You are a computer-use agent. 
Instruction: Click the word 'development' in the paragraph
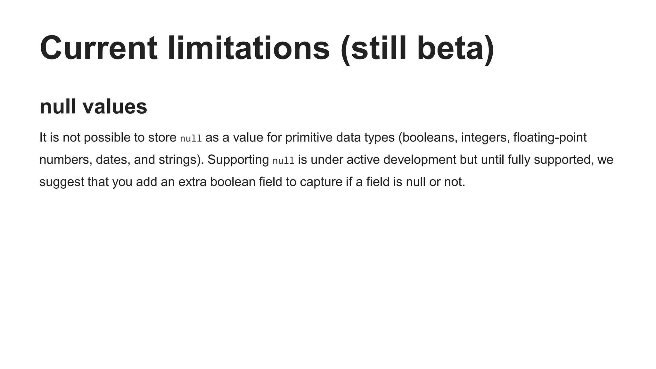click(x=419, y=160)
